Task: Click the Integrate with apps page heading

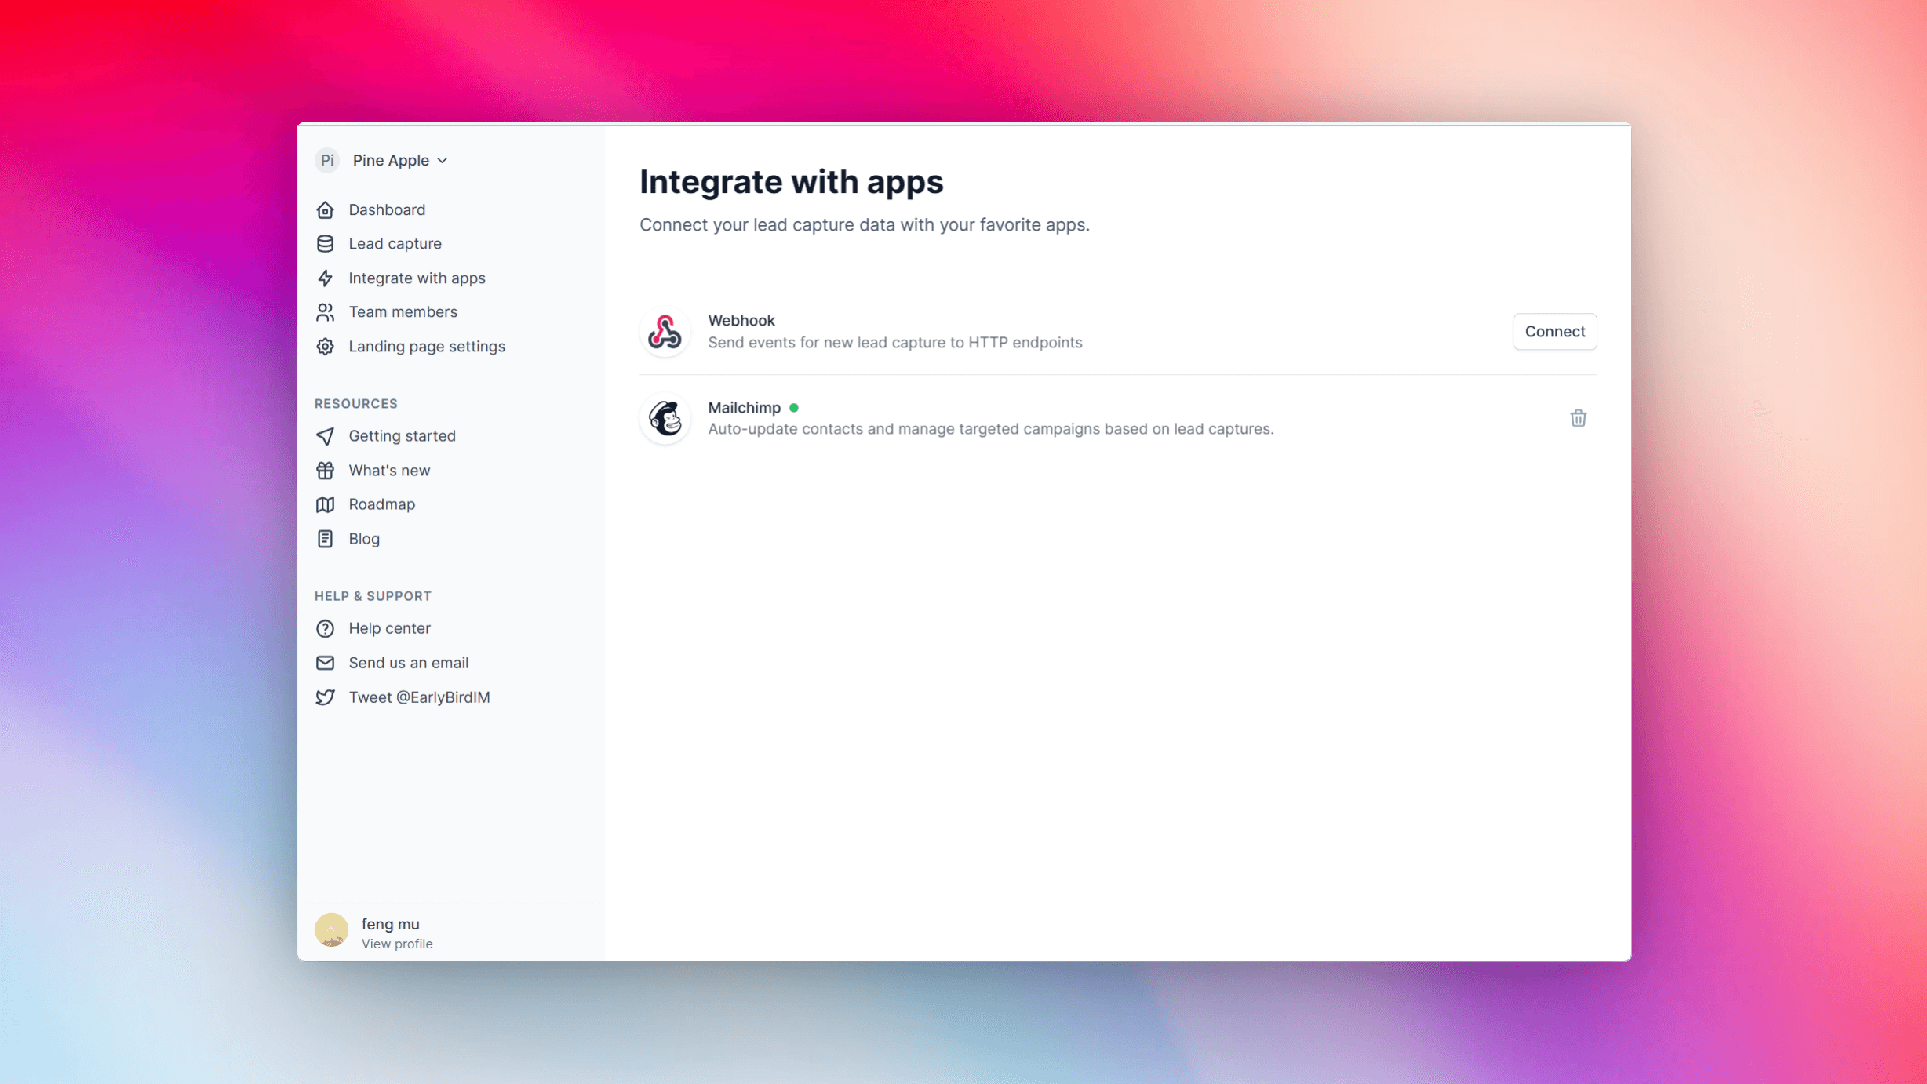Action: 791,182
